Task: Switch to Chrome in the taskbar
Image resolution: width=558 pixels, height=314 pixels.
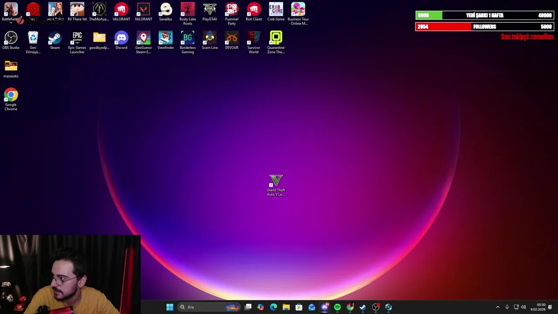Action: 350,307
